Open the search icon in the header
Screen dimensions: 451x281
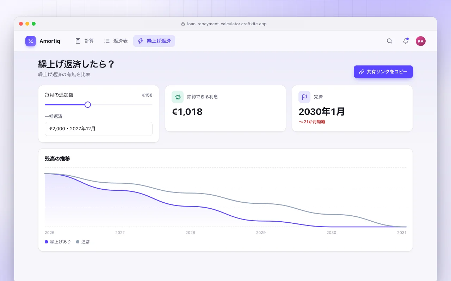pyautogui.click(x=389, y=41)
